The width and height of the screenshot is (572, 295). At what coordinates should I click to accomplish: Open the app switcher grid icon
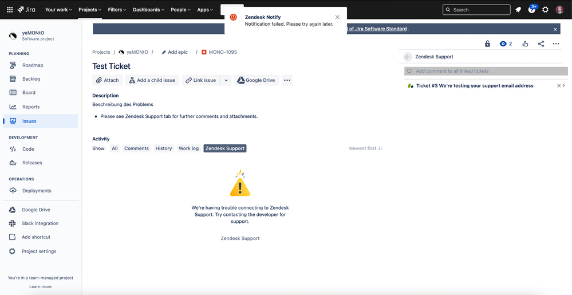[x=10, y=10]
